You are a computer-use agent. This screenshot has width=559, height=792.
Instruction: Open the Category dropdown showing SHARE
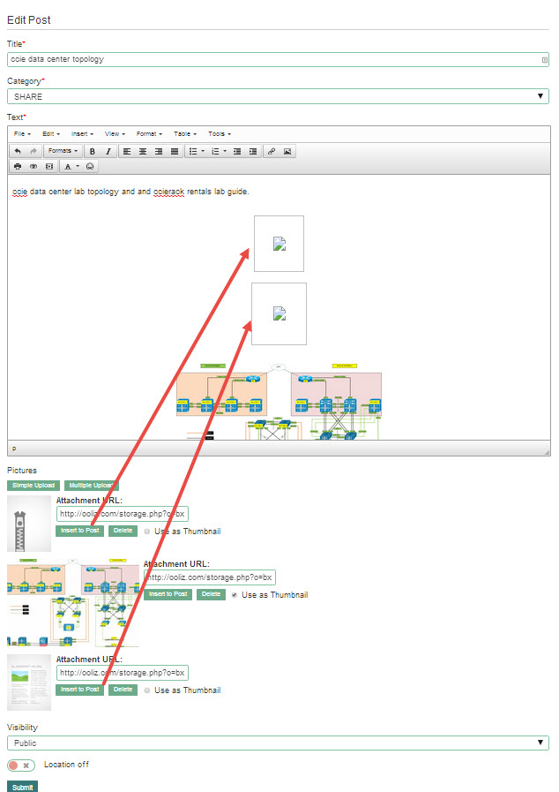[278, 96]
